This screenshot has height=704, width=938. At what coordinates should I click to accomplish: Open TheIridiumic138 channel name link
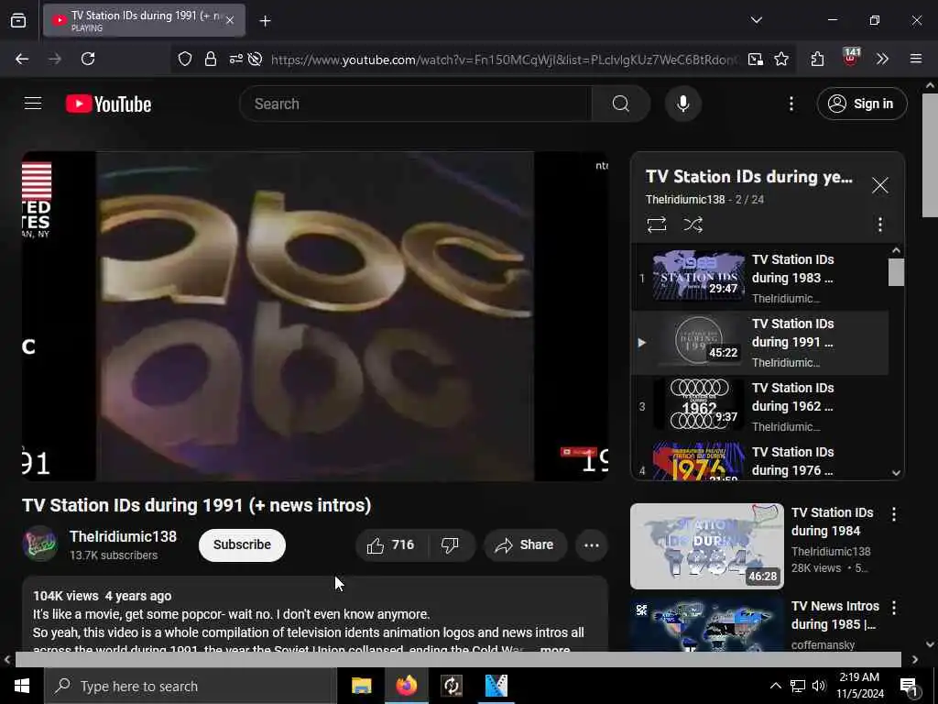tap(123, 536)
